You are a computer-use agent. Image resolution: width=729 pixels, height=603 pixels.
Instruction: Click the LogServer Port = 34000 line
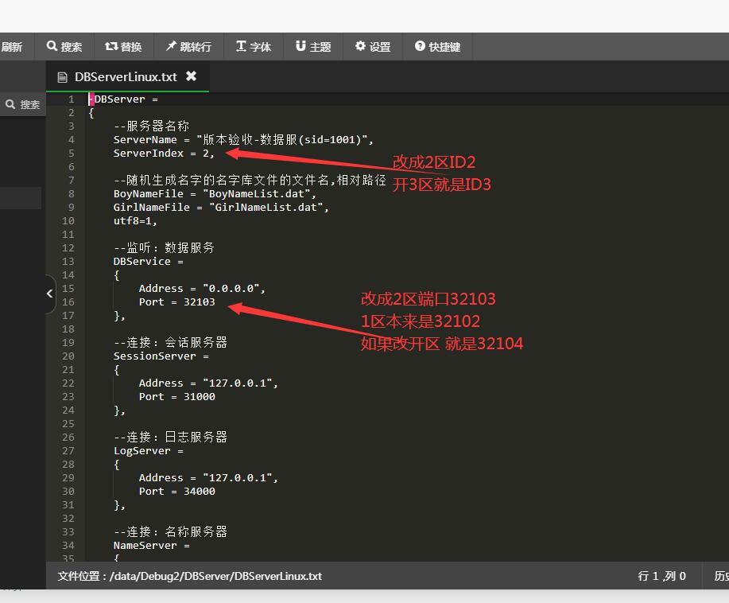pos(176,492)
